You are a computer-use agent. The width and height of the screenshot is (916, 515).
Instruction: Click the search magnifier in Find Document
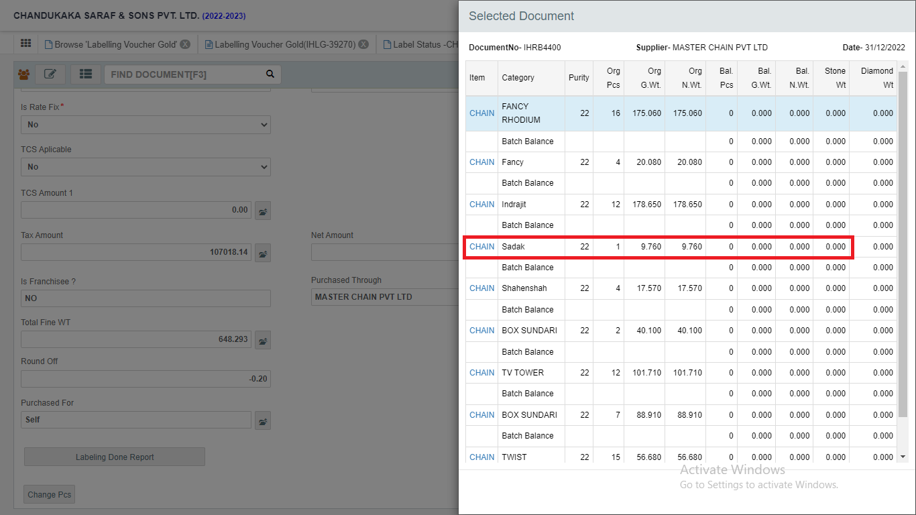(x=270, y=74)
